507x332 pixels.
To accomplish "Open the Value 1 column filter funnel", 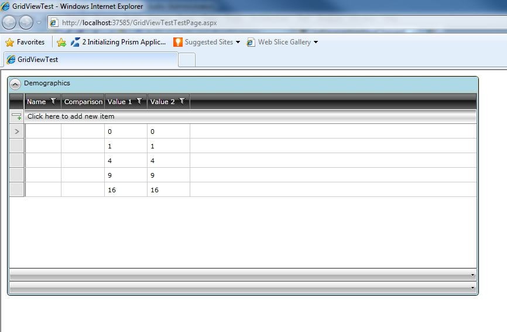I will pos(139,101).
